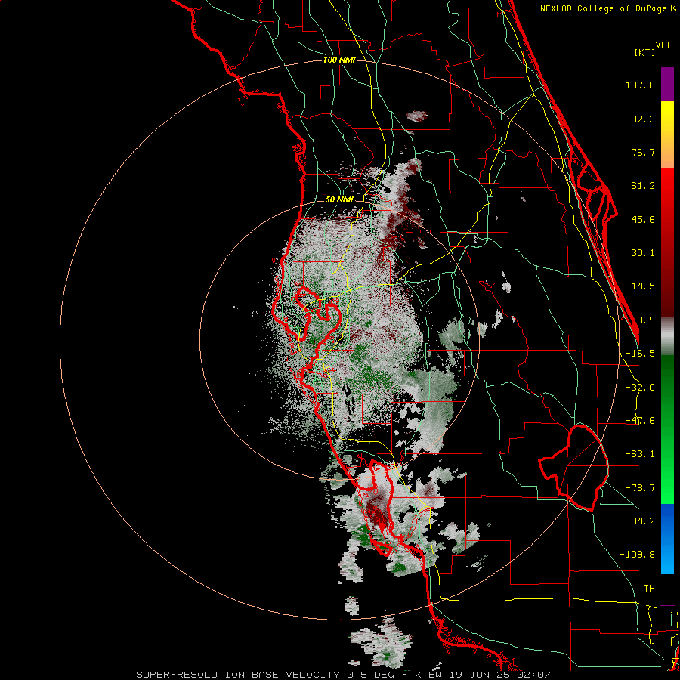The image size is (680, 680).
Task: Select the -16.5 scale label
Action: 640,354
